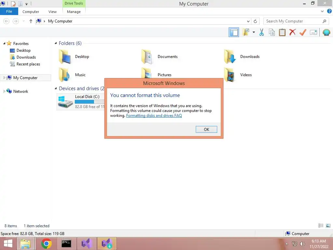Open Classic Shell settings via shell icon
The image size is (333, 250).
326,32
